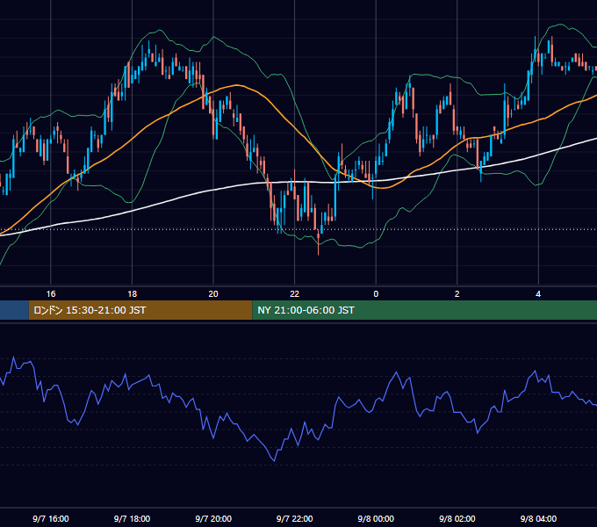597x527 pixels.
Task: Click the 9/8 04:00 date label
Action: [538, 518]
